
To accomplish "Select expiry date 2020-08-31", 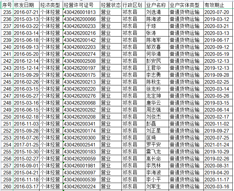I will pos(216,165).
